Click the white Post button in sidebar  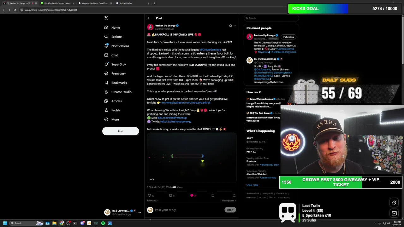[x=121, y=131]
